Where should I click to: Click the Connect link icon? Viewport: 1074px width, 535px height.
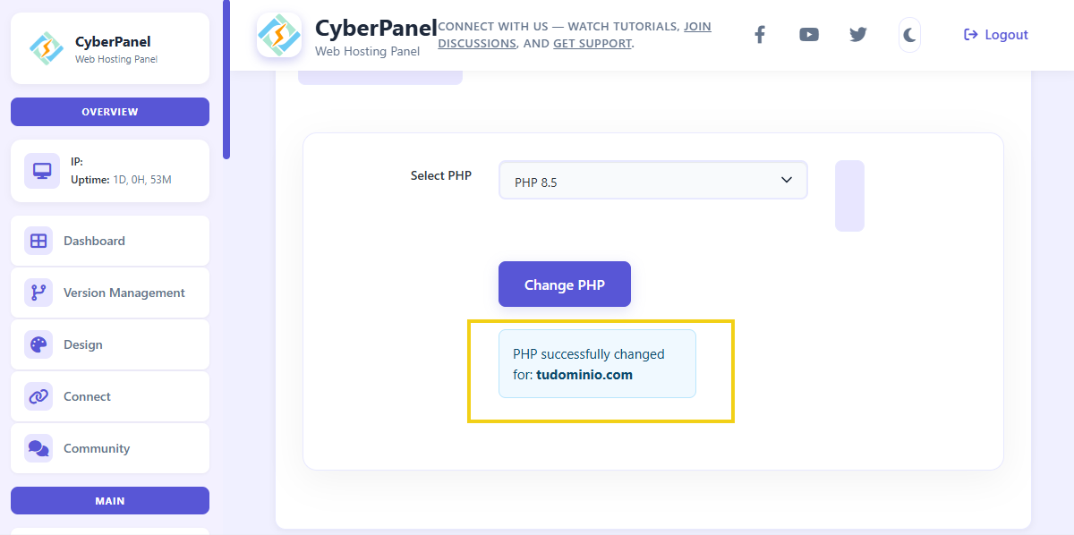tap(38, 396)
